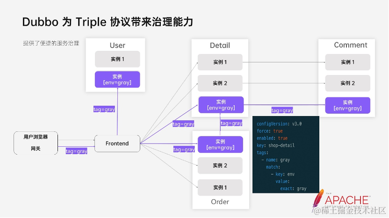Select the purple env=gray instance in Order
This screenshot has height=218, width=389.
220,144
